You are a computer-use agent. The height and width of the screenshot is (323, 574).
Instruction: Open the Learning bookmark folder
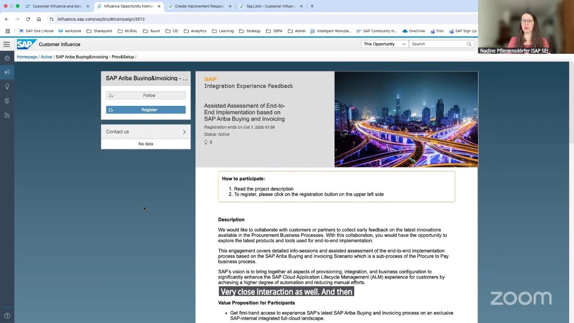click(x=223, y=31)
